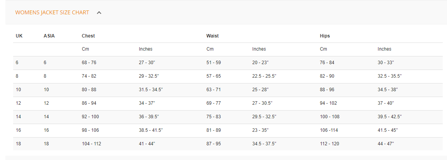
Task: Select the UK column header
Action: [x=19, y=36]
